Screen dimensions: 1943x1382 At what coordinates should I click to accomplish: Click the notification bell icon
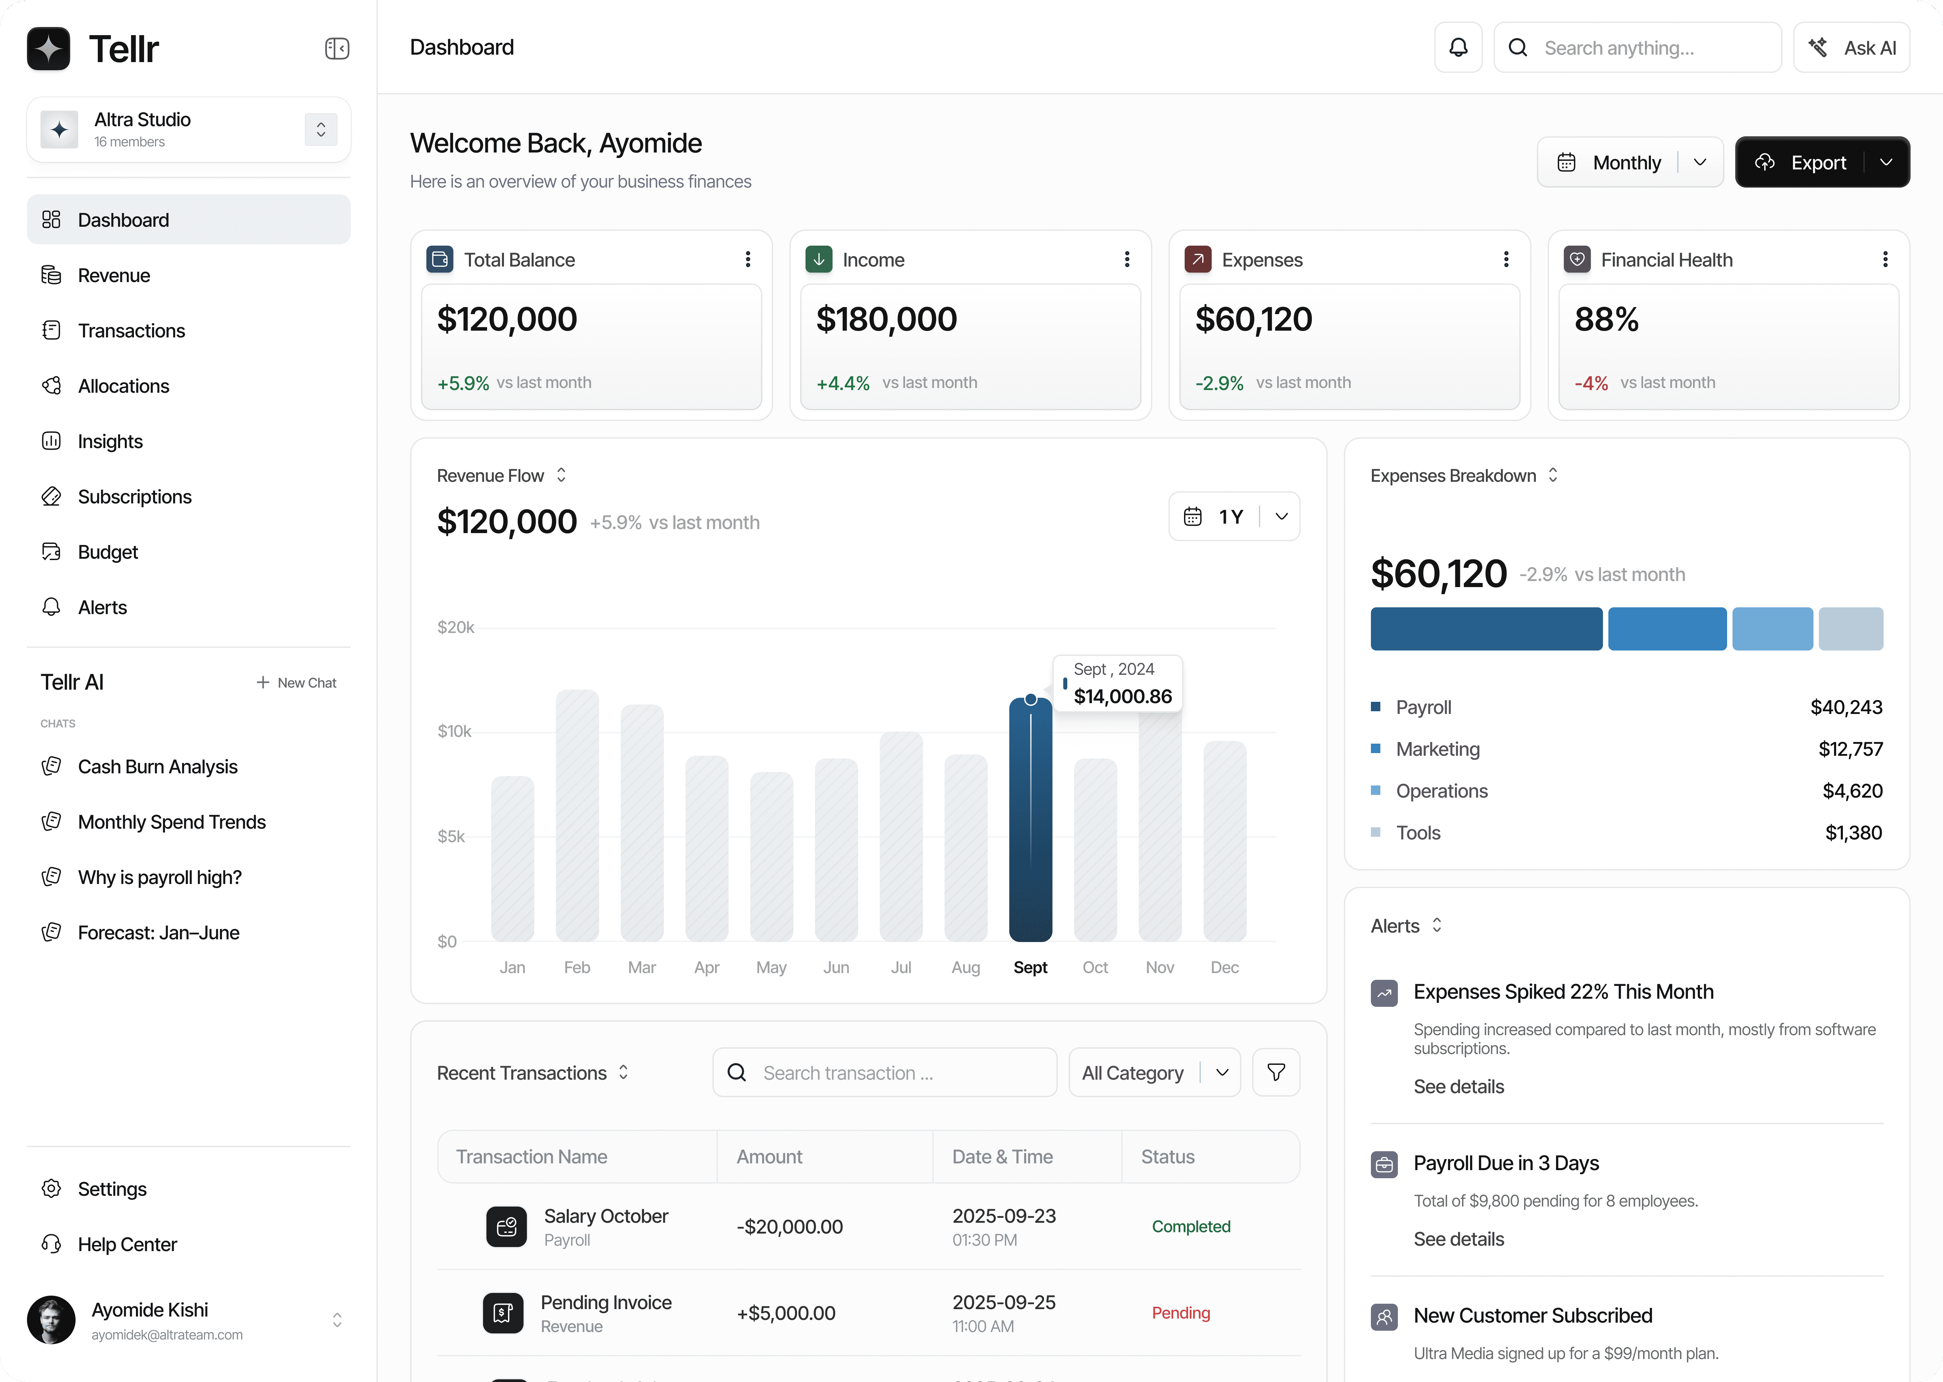[1458, 48]
